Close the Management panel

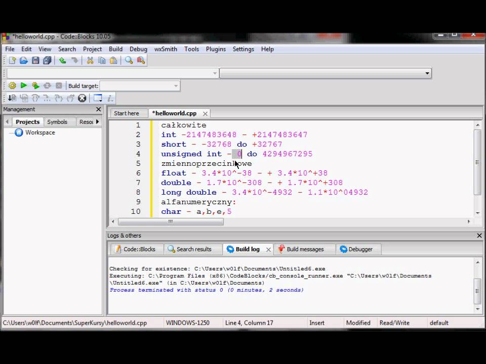tap(98, 109)
